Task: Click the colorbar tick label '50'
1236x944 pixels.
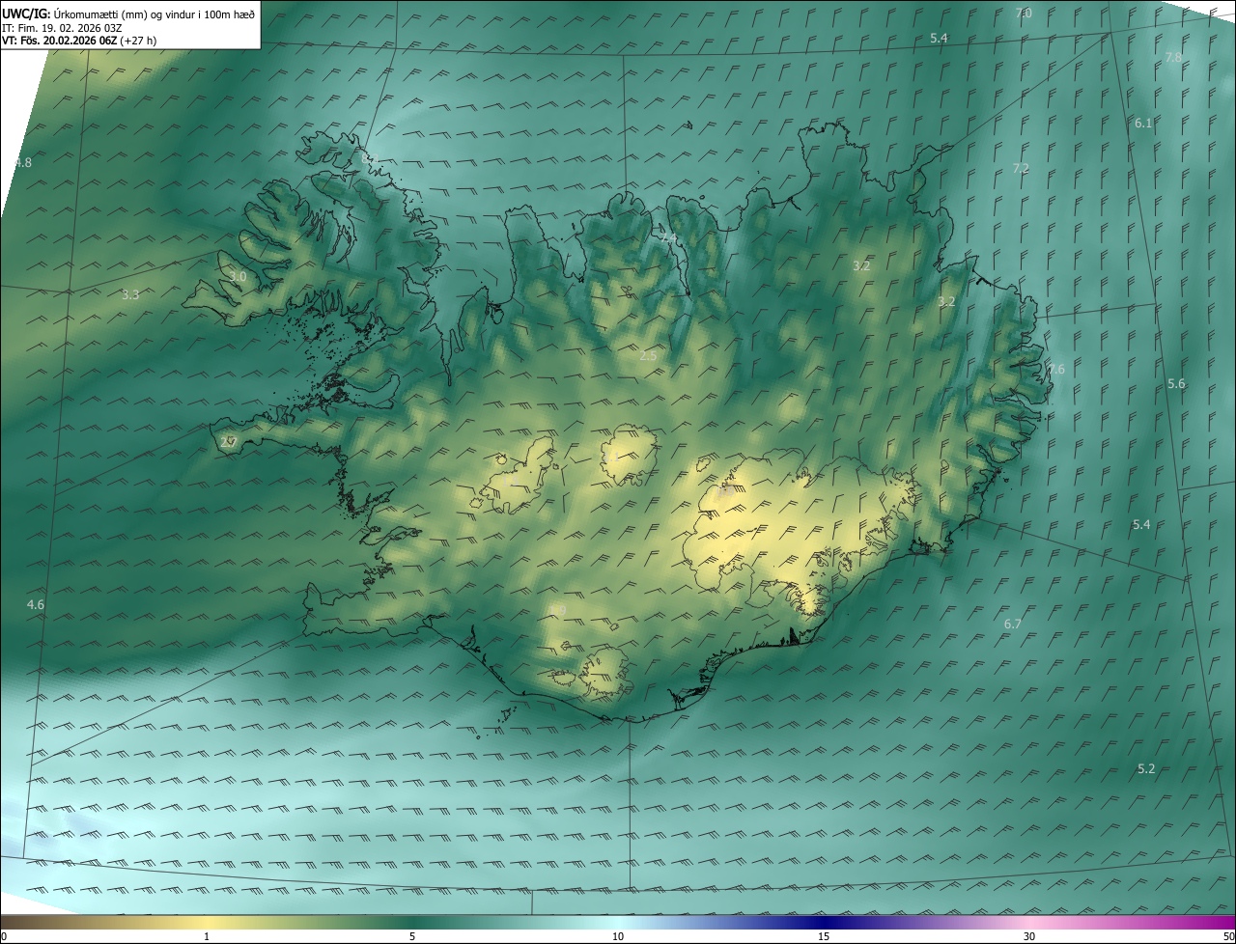Action: point(1228,936)
